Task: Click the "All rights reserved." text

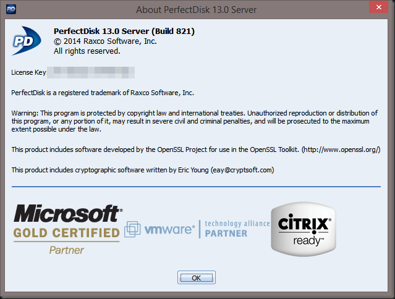Action: [x=87, y=51]
